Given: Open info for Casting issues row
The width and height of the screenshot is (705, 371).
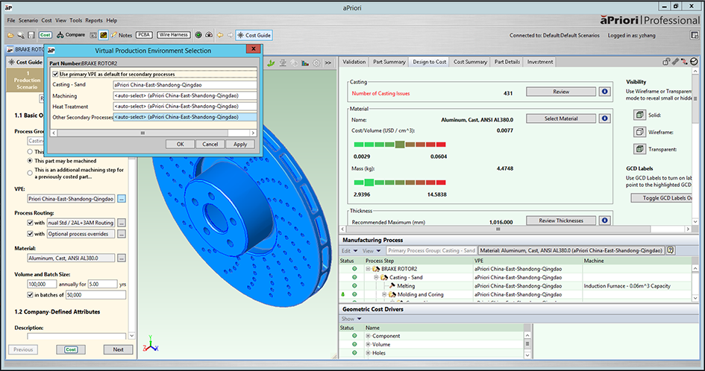Looking at the screenshot, I should [605, 92].
